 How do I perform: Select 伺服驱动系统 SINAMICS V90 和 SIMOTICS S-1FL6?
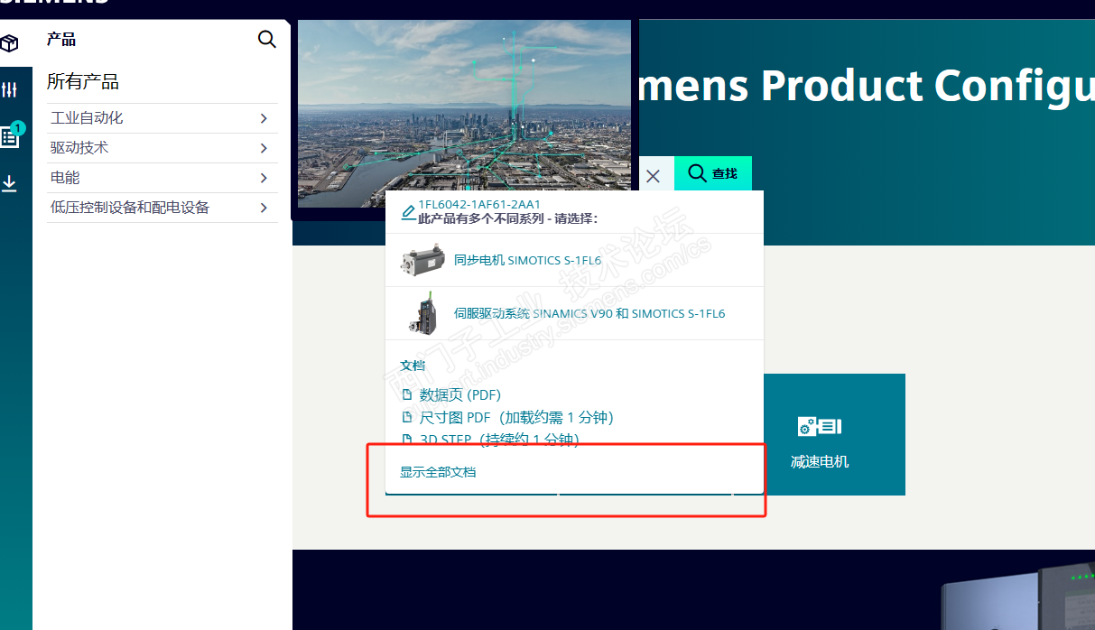click(x=589, y=313)
